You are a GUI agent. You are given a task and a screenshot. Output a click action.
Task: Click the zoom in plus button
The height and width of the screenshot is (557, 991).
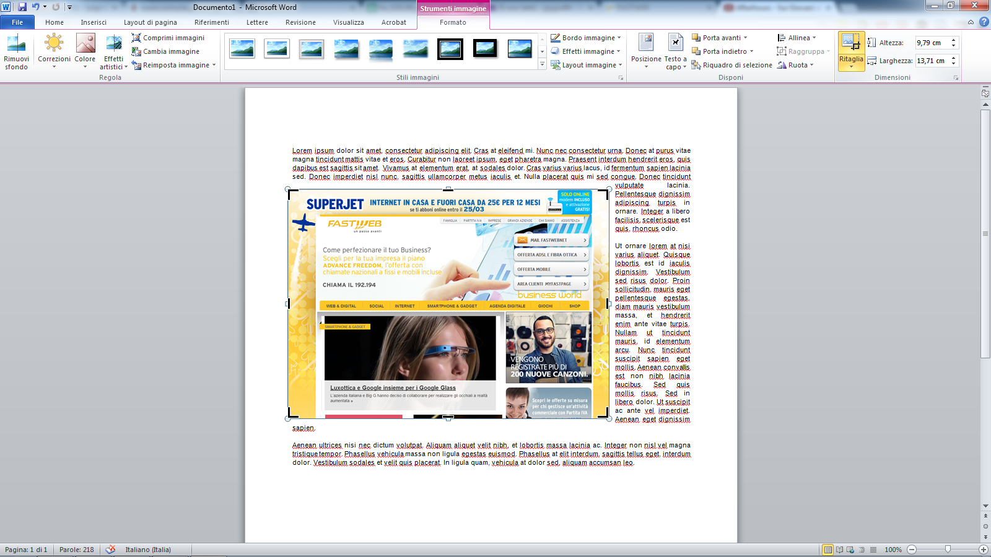pos(984,550)
